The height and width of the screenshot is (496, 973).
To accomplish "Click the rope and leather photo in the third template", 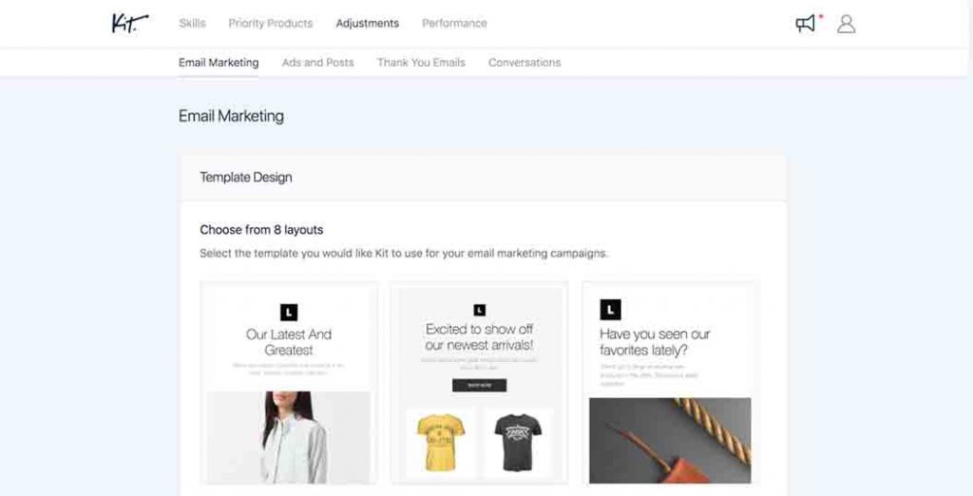I will tap(670, 441).
